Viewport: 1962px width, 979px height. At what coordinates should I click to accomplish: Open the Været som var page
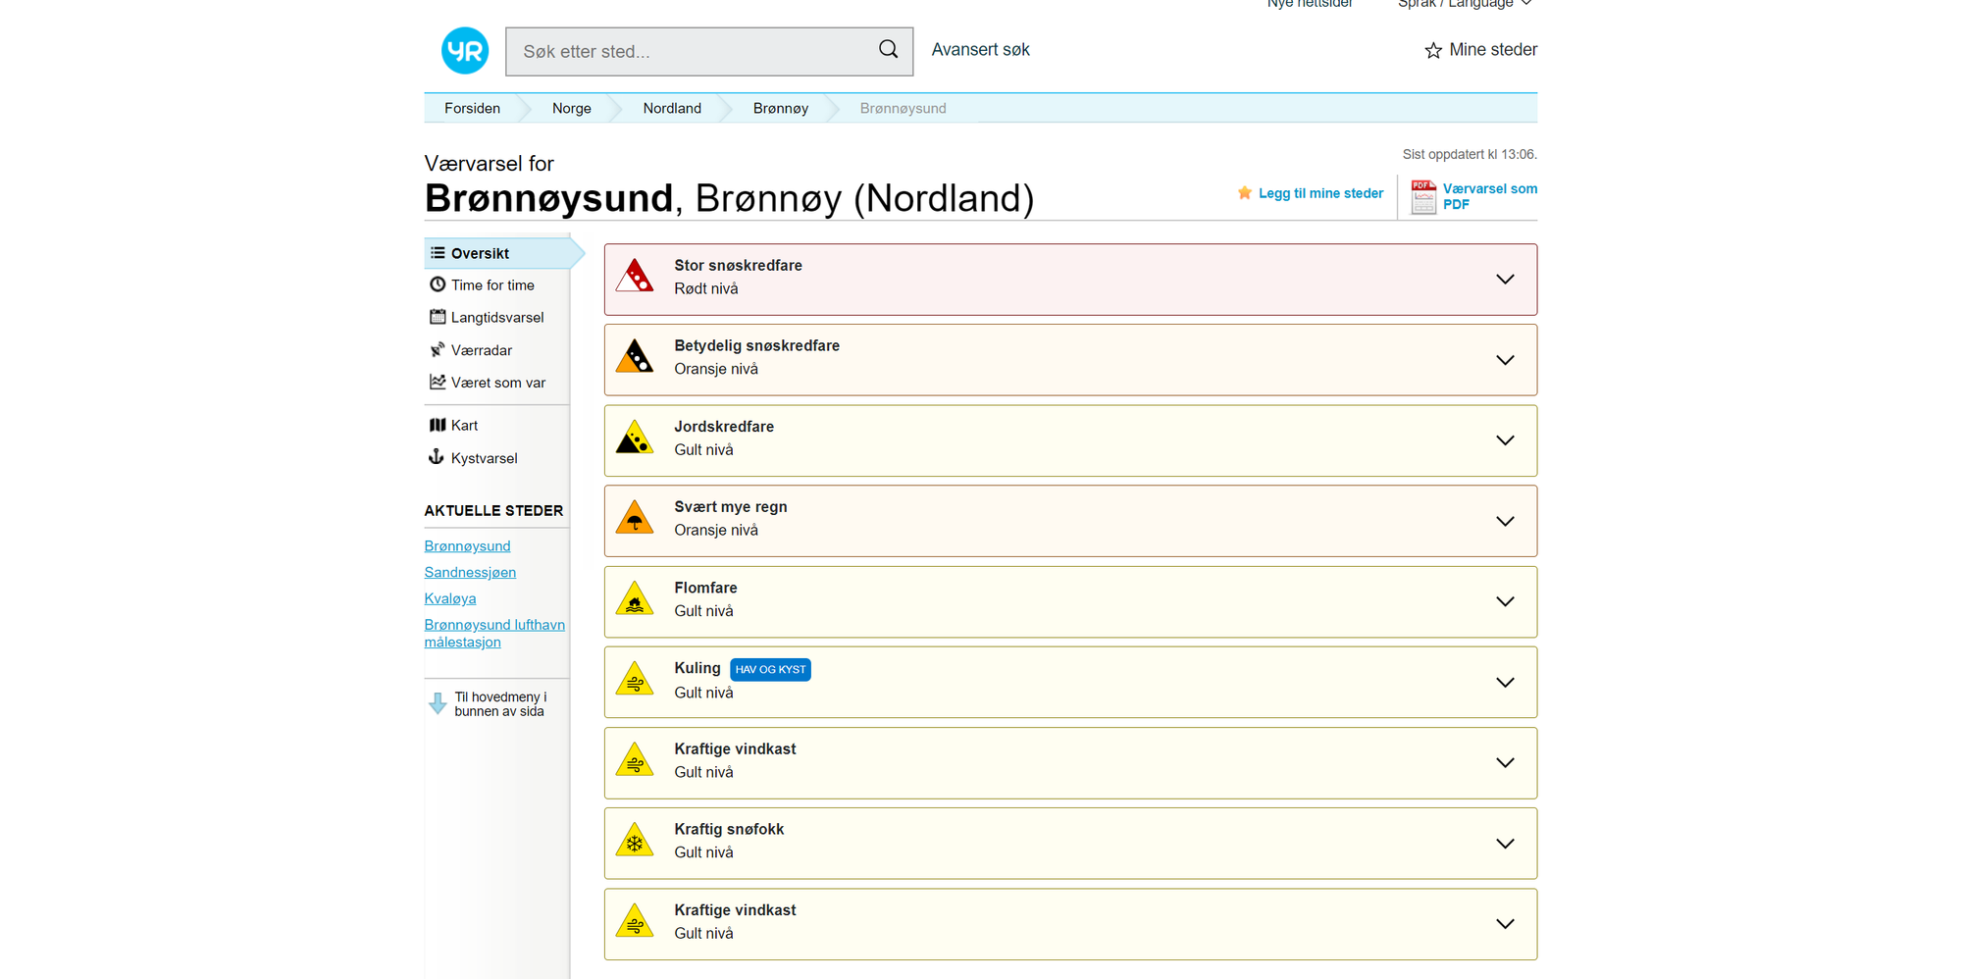[x=498, y=383]
